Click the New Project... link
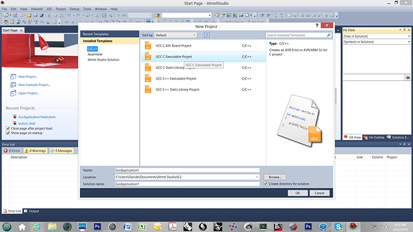Image resolution: width=413 pixels, height=232 pixels. (28, 76)
